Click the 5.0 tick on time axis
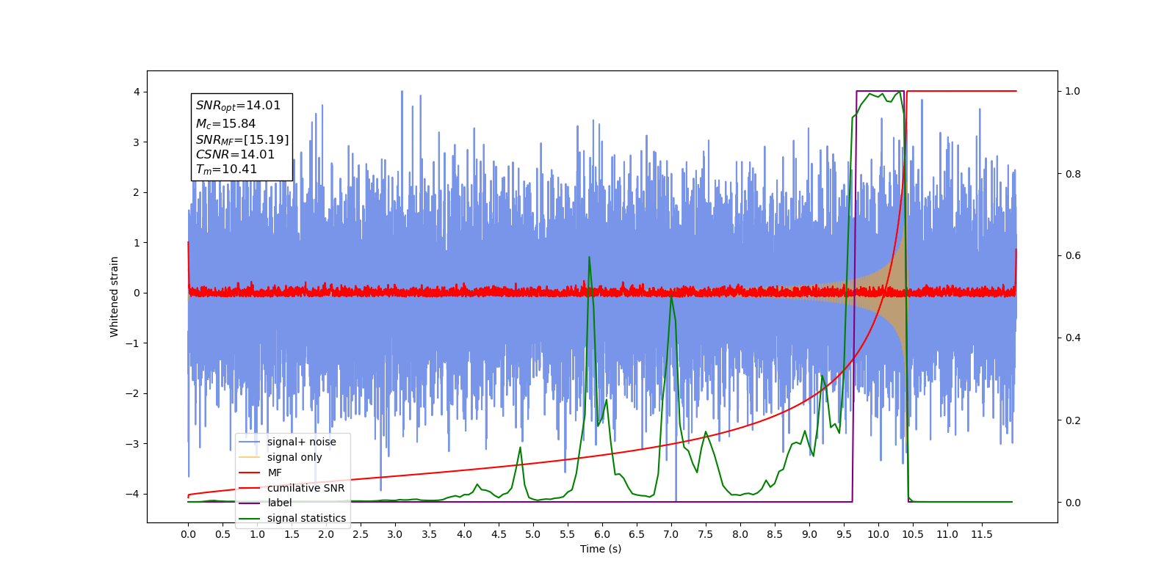The width and height of the screenshot is (1175, 587). (533, 534)
